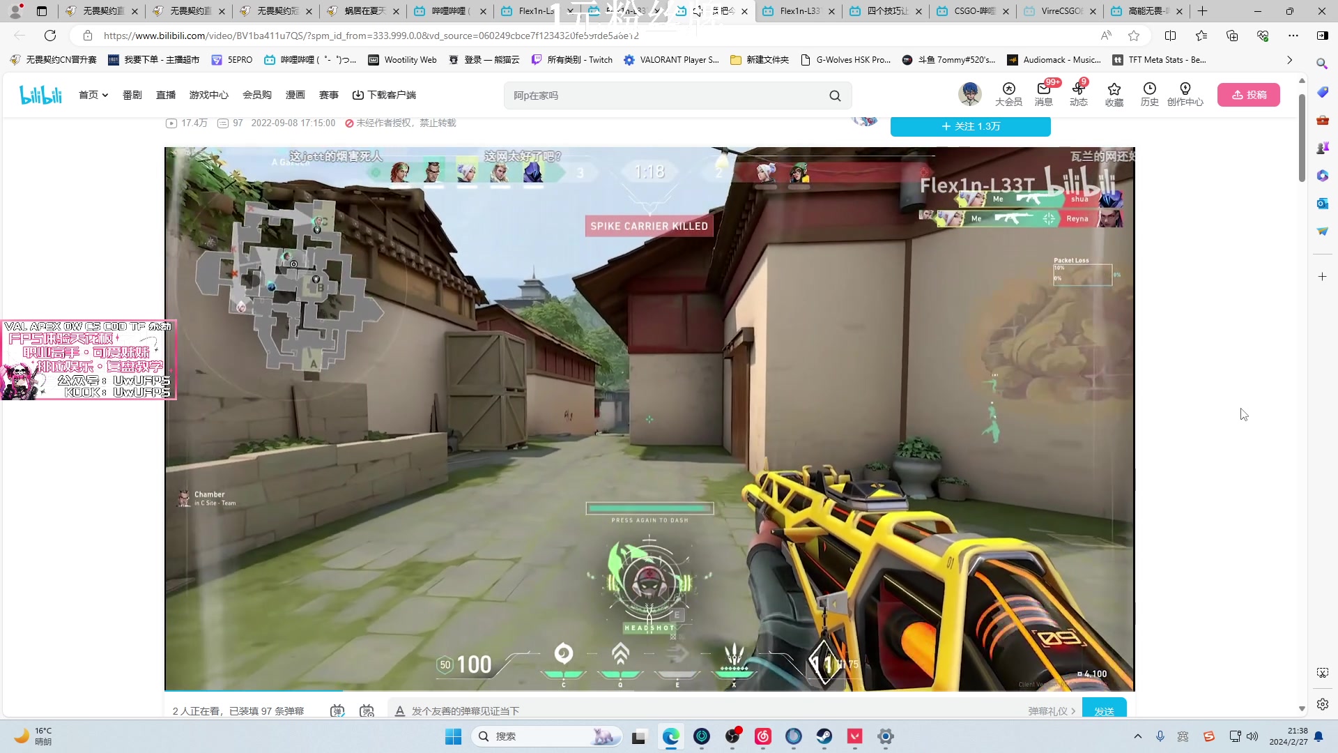Screen dimensions: 1338x753
Task: Click the 发送 send danmaku button
Action: pos(1104,708)
